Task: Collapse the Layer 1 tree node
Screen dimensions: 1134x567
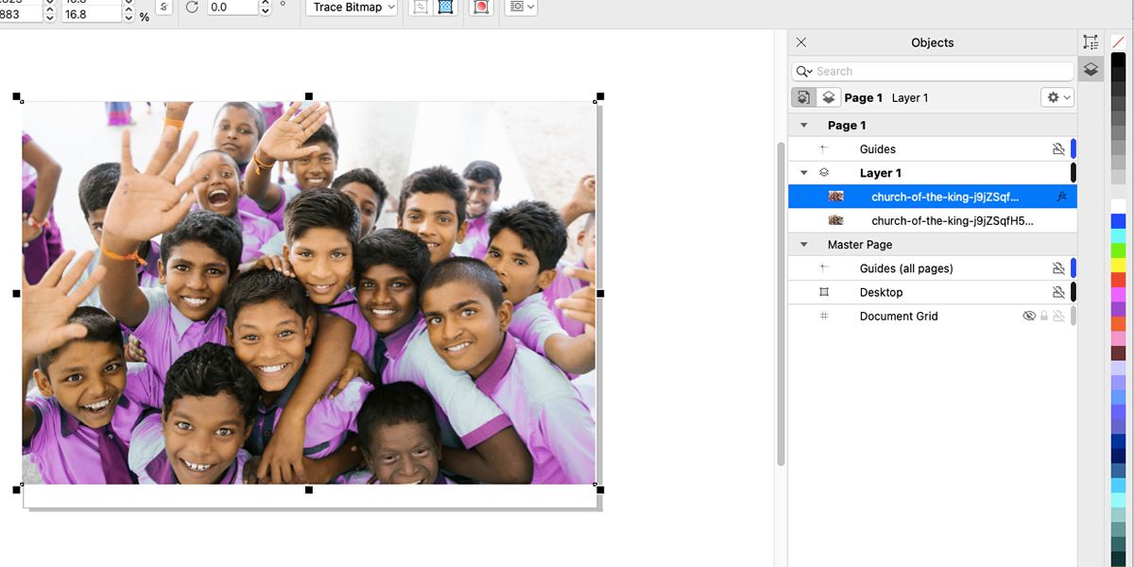Action: (804, 173)
